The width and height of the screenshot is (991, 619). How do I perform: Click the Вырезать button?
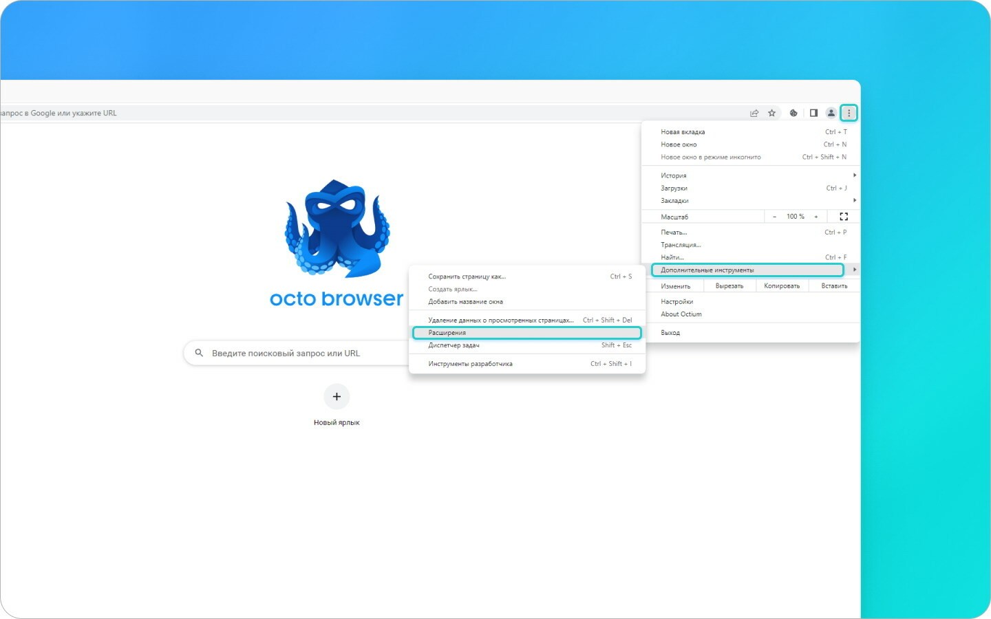pyautogui.click(x=729, y=286)
